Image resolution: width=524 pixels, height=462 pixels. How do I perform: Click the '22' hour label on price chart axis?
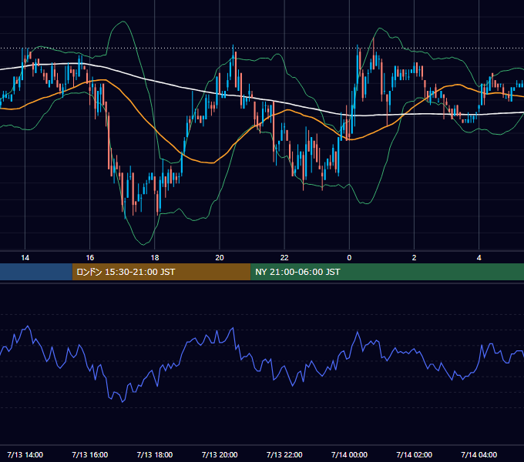(x=284, y=258)
